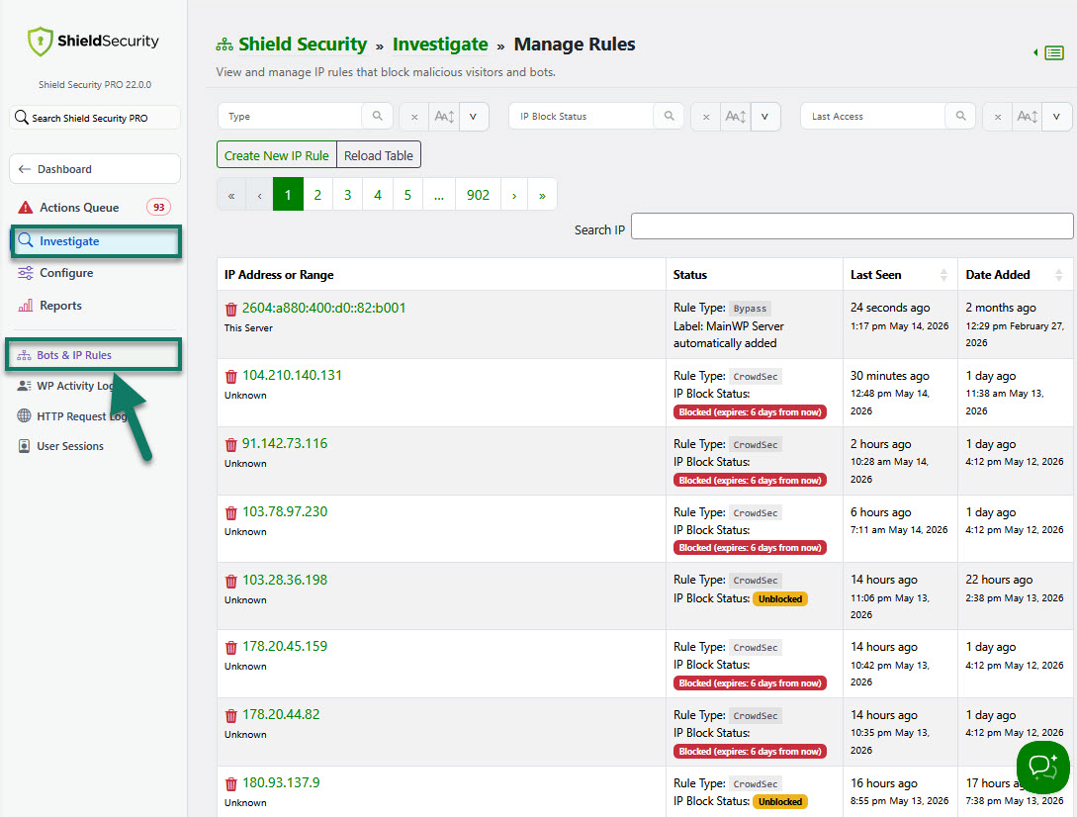
Task: Click the Unblocked badge for 103.28.36.198
Action: [x=780, y=599]
